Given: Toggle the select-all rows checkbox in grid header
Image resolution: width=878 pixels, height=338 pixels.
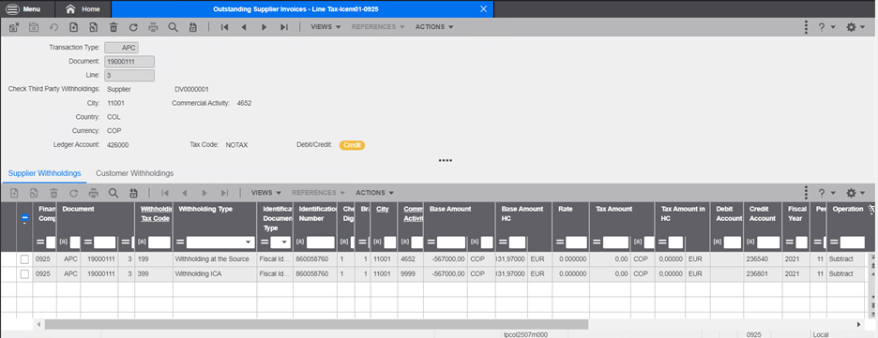Looking at the screenshot, I should (24, 219).
